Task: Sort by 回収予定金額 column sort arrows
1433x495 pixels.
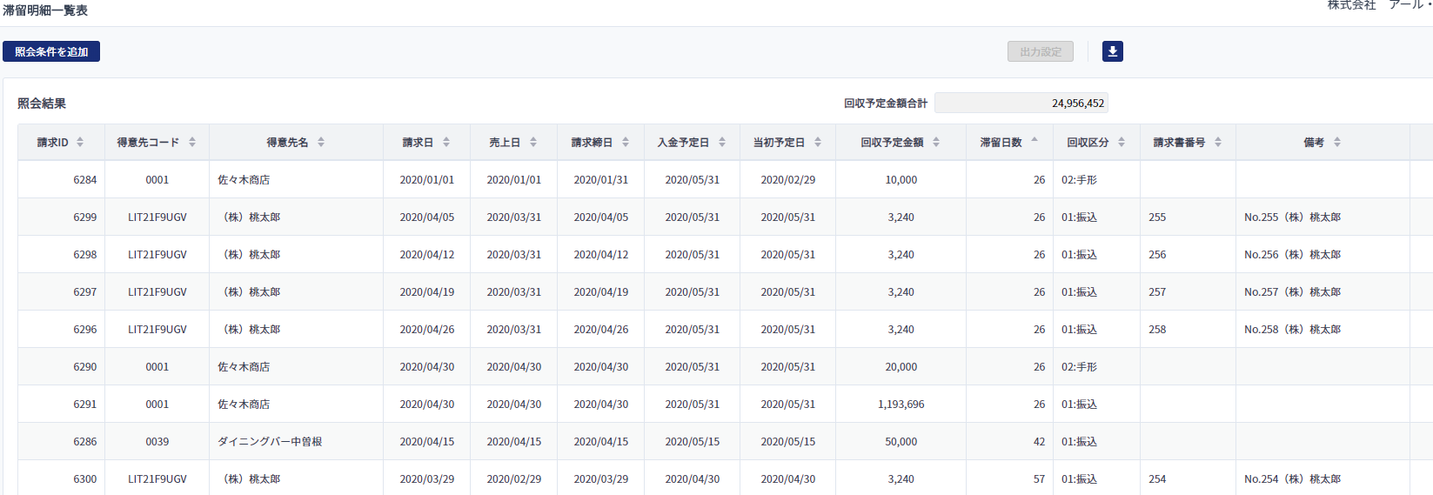Action: [x=936, y=142]
